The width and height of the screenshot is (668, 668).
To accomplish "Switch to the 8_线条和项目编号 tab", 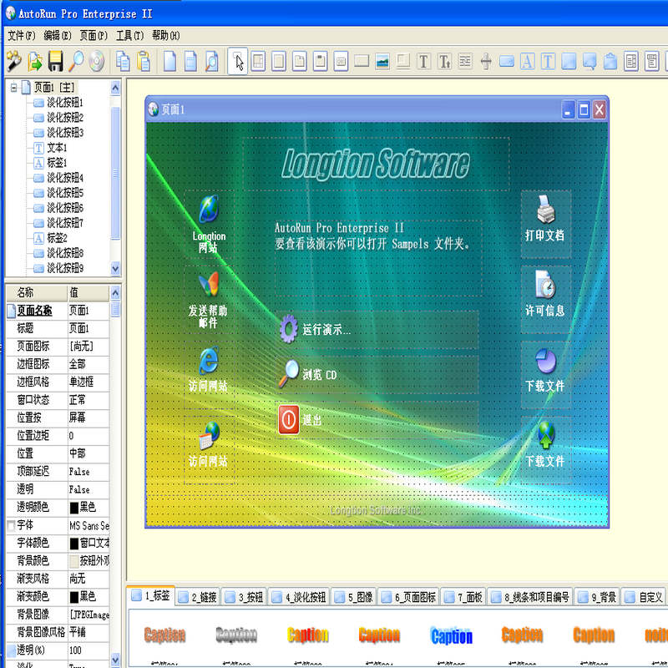I will (530, 597).
